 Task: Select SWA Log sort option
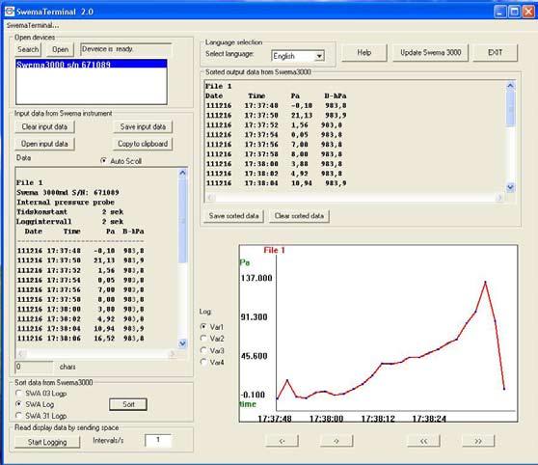click(x=19, y=404)
